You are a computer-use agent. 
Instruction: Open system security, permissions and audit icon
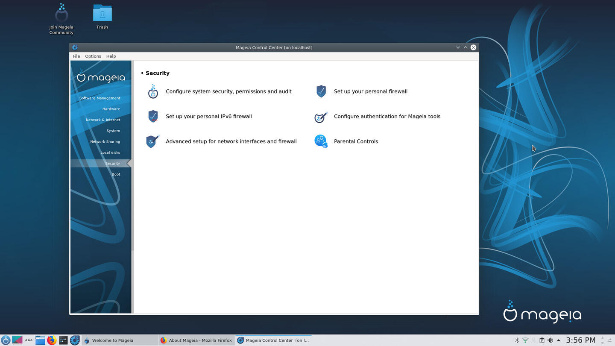(x=153, y=91)
